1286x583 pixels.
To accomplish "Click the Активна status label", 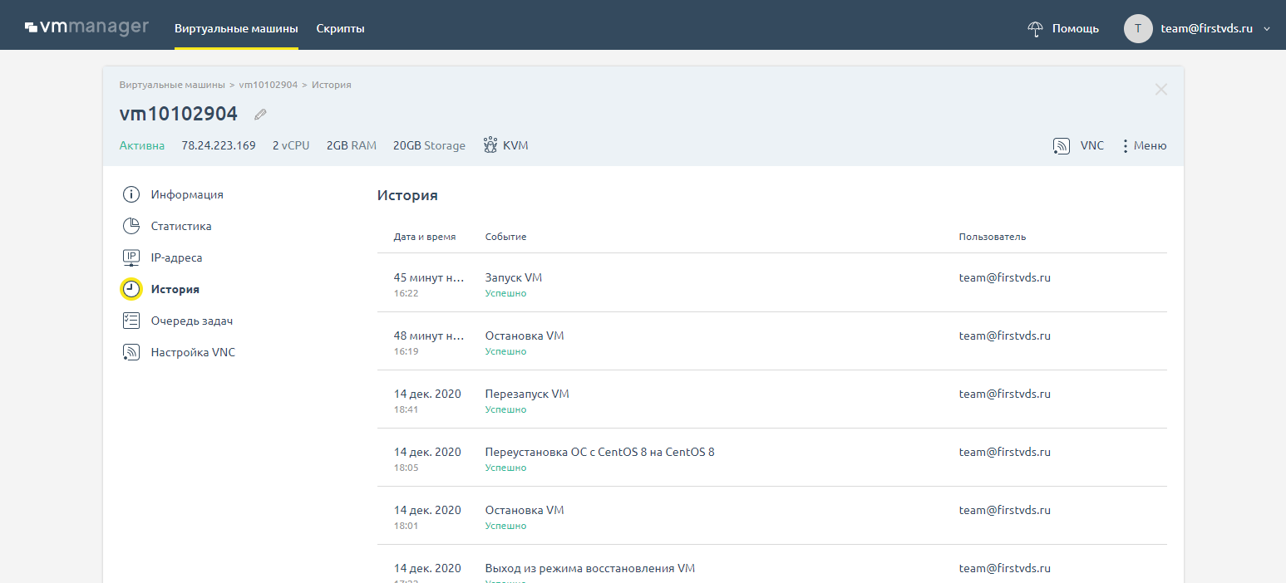I will pyautogui.click(x=142, y=145).
